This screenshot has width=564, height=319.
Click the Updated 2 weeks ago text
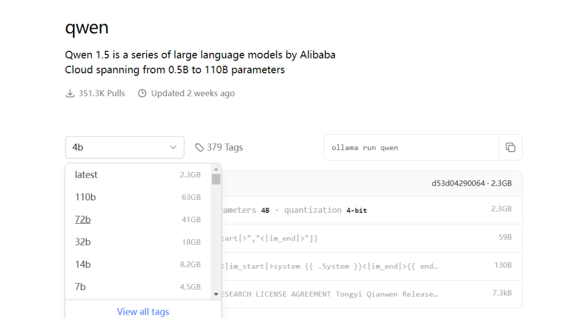pos(193,93)
